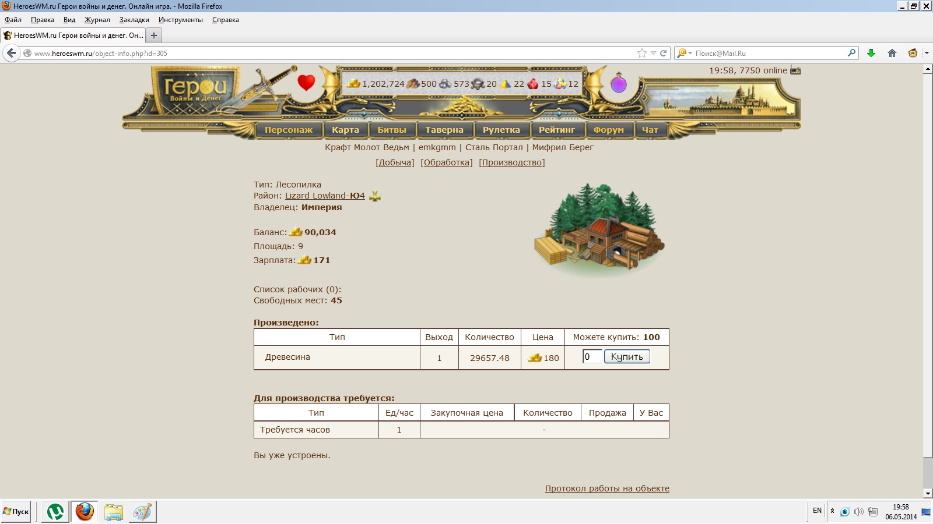This screenshot has height=524, width=933.
Task: Bookmark page with the star icon
Action: [x=642, y=53]
